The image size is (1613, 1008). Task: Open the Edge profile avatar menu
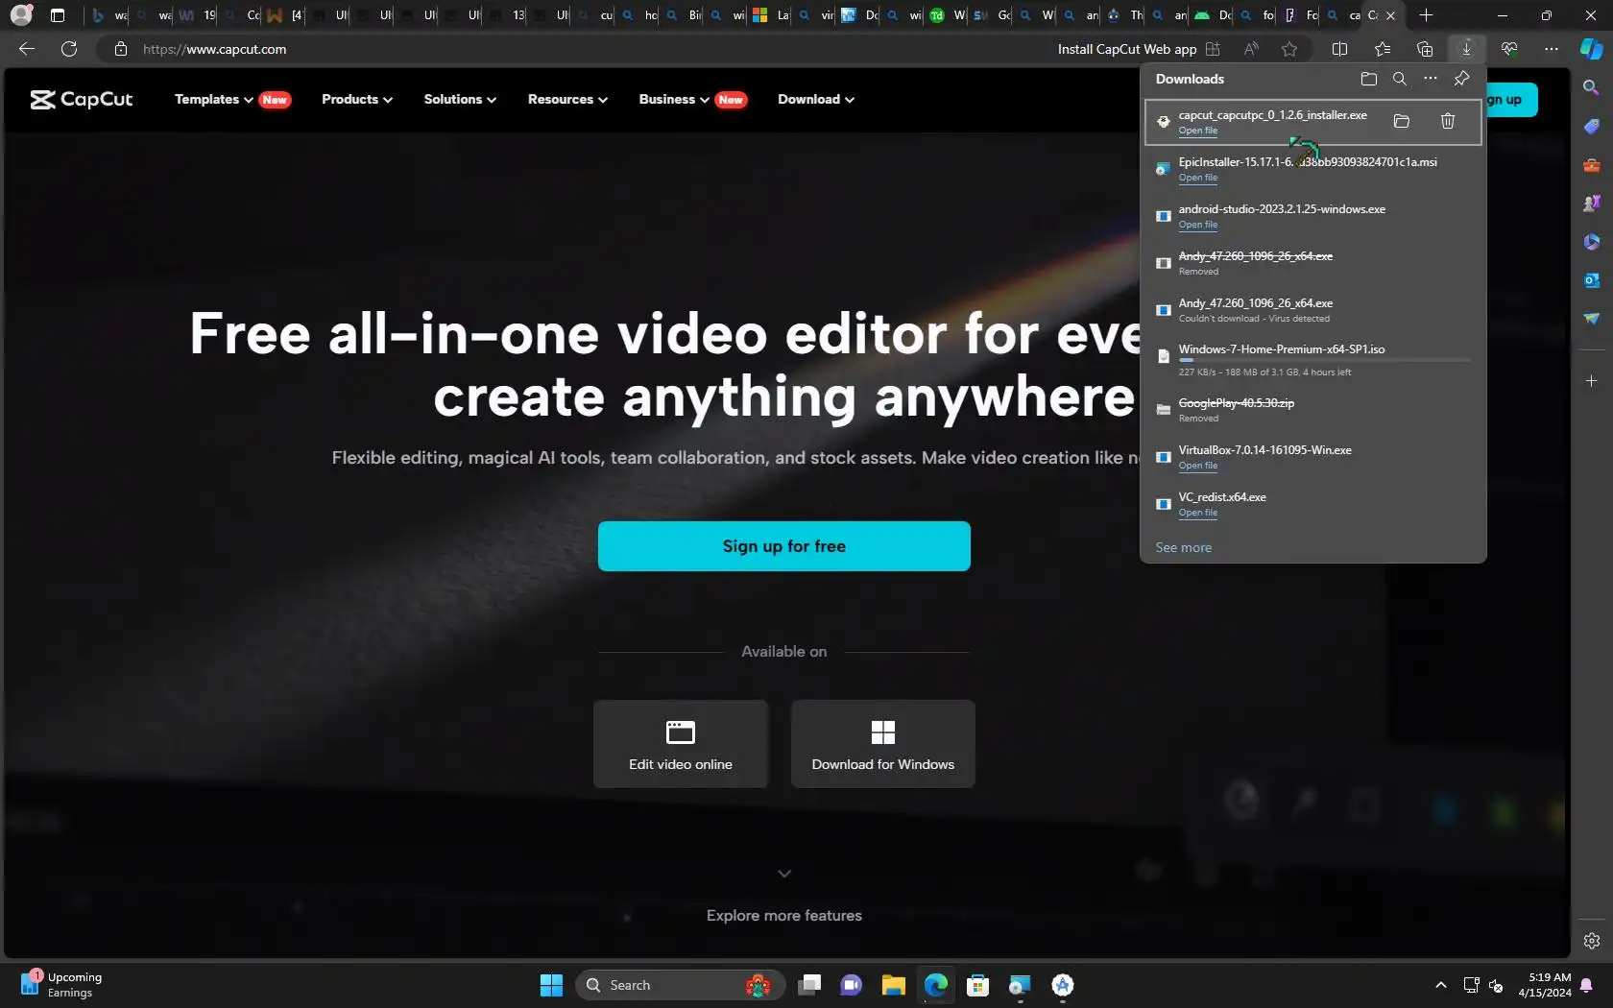pyautogui.click(x=21, y=15)
